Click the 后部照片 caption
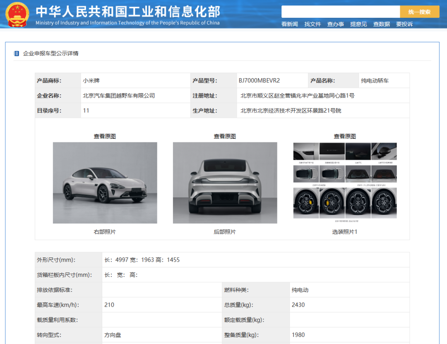Image resolution: width=447 pixels, height=344 pixels. tap(225, 232)
